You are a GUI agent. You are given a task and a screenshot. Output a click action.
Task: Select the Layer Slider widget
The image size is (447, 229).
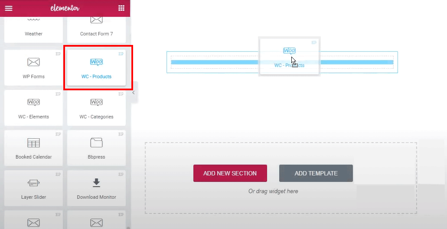[x=34, y=188]
